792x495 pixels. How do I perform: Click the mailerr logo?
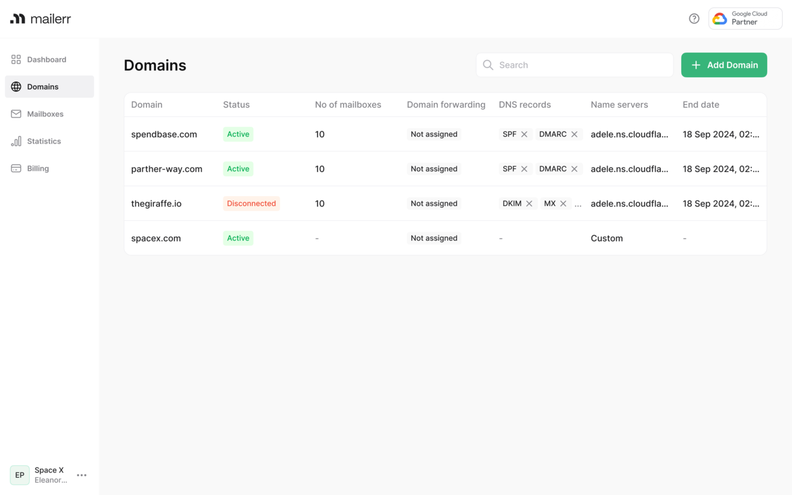click(41, 19)
